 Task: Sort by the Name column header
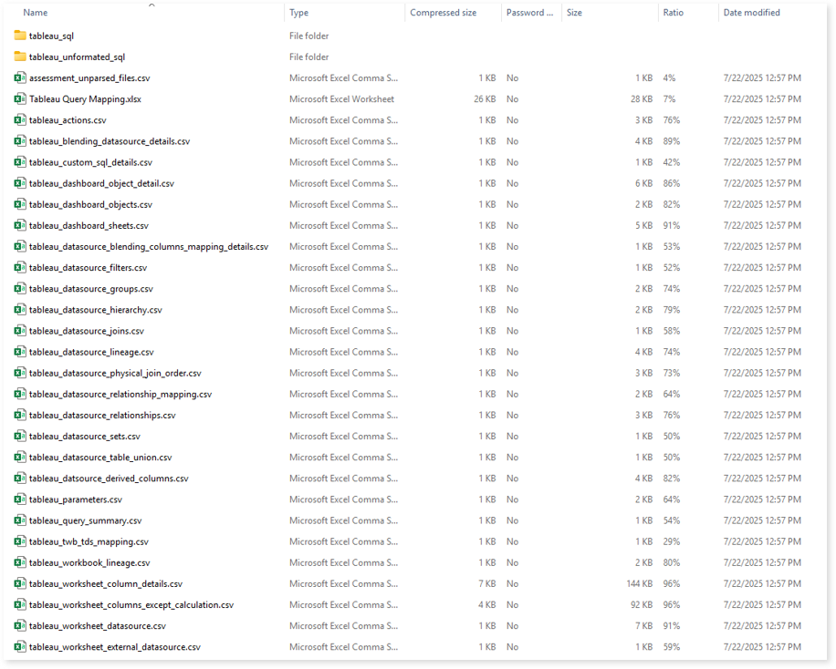[x=36, y=12]
